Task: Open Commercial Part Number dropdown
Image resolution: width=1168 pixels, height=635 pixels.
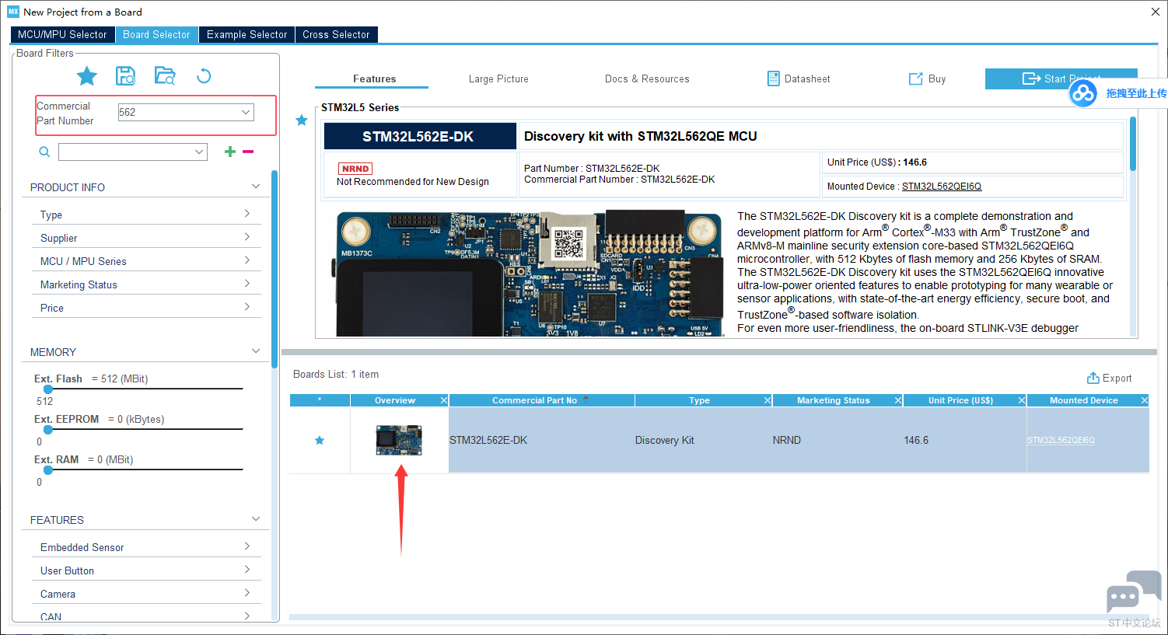Action: coord(246,112)
